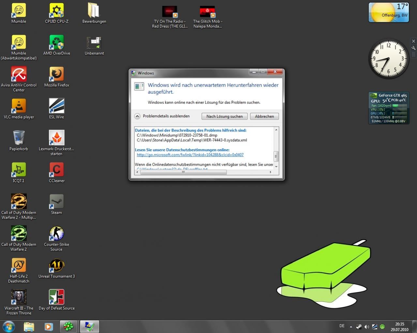417x333 pixels.
Task: Open Avira AntiVir Control Center
Action: [19, 79]
